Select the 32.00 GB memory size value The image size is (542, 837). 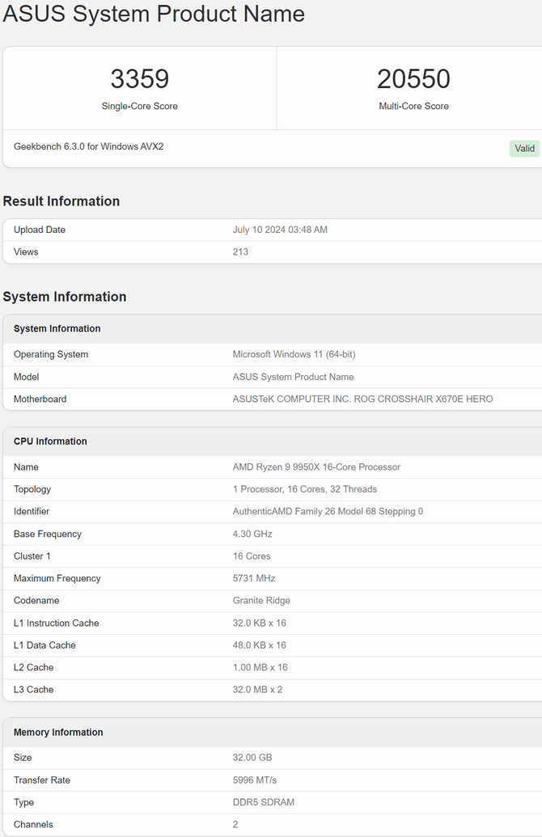(x=252, y=758)
